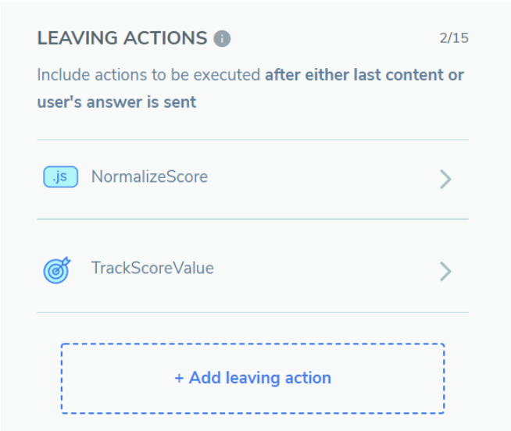
Task: Expand NormalizeScore using its chevron arrow
Action: [x=445, y=179]
